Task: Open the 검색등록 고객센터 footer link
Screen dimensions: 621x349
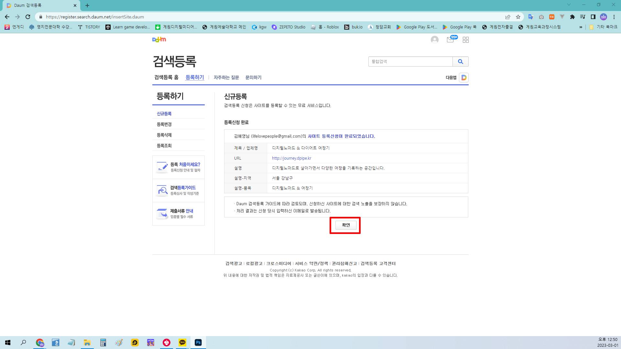Action: click(378, 264)
